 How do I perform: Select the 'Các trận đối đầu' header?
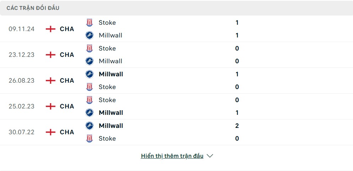coord(33,8)
